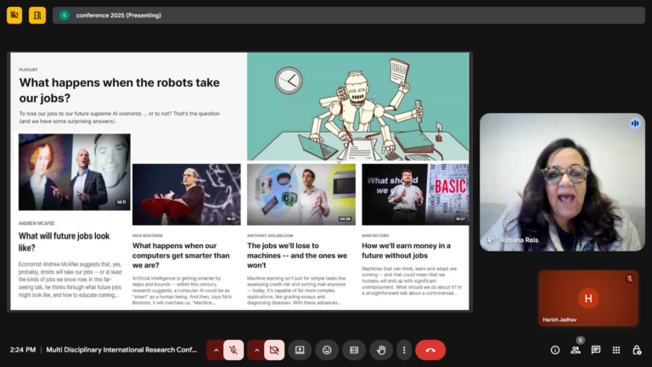Turn on the camera button

pos(274,349)
